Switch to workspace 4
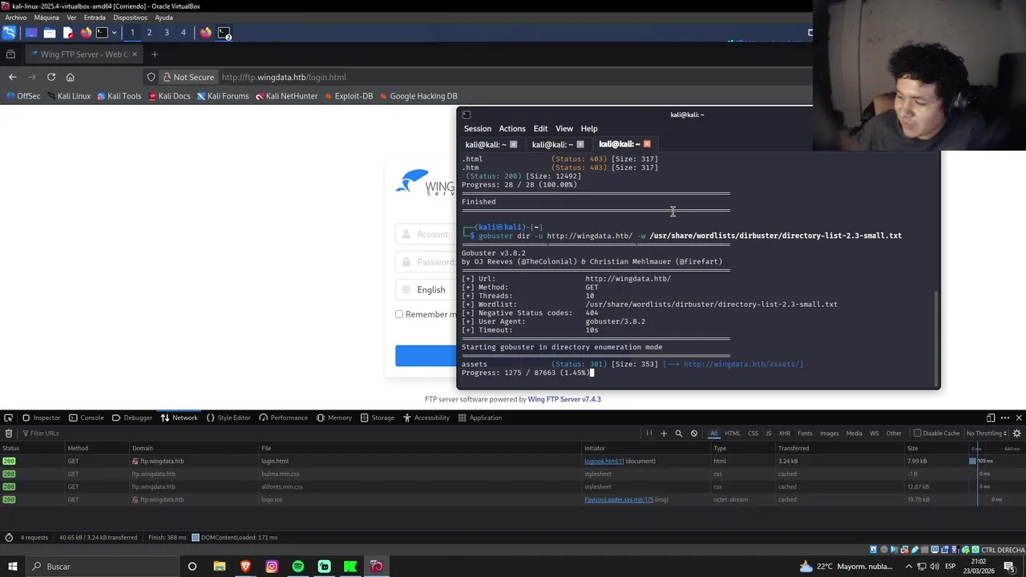This screenshot has width=1026, height=577. pos(184,33)
